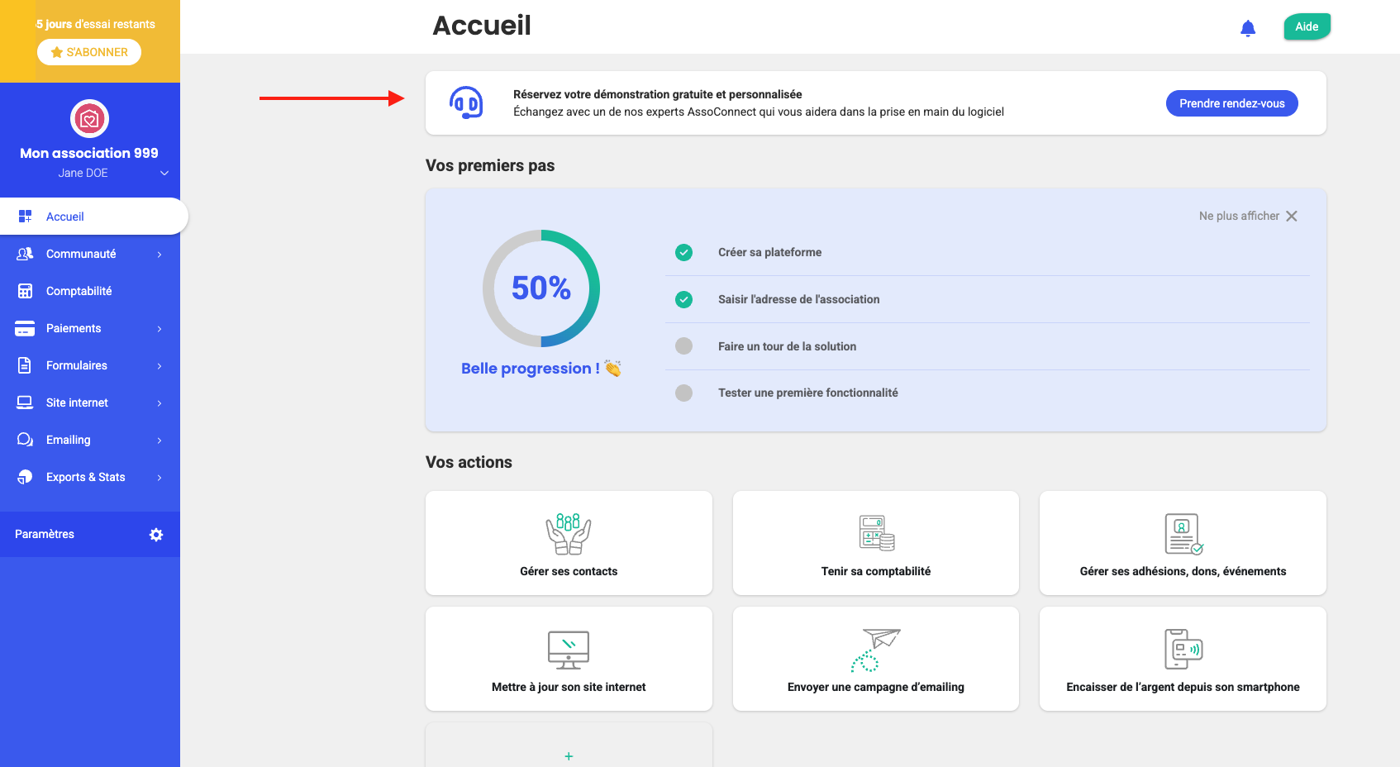Screen dimensions: 1400x767
Task: Click the notification bell icon
Action: [1248, 29]
